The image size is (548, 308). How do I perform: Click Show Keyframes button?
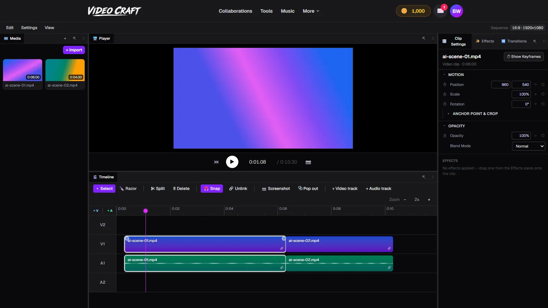point(524,56)
